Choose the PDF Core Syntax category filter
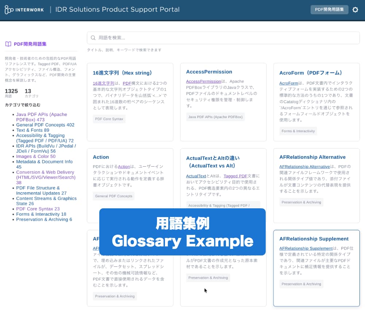Screen dimensions: 365x311 click(x=38, y=209)
